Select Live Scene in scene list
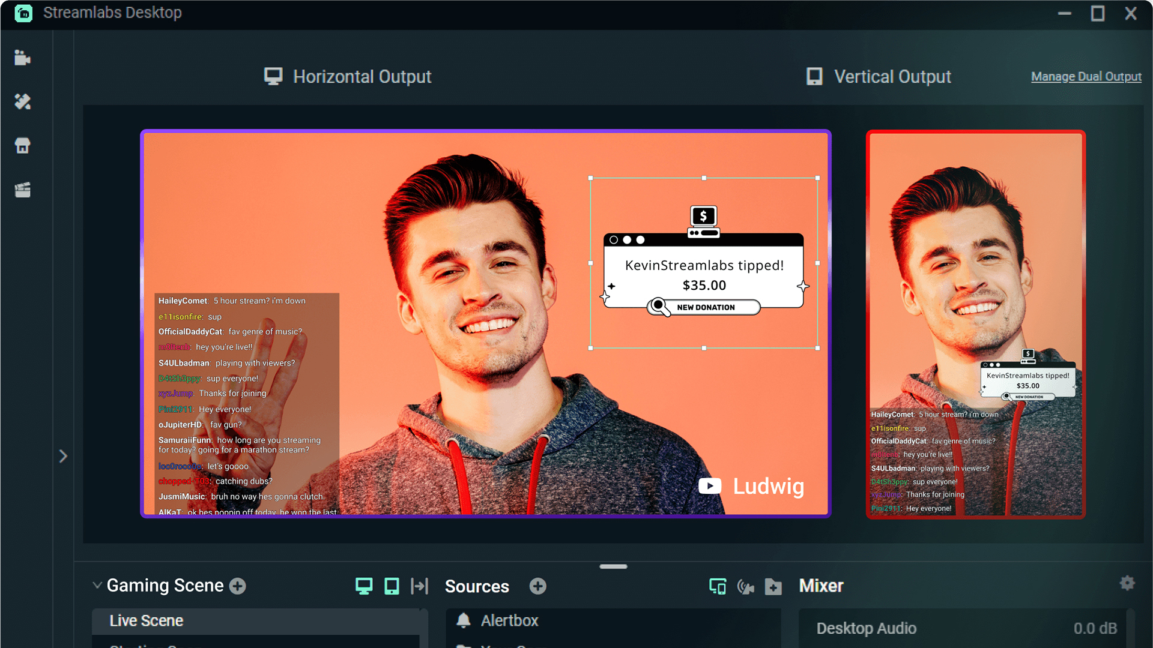This screenshot has height=648, width=1153. click(x=146, y=620)
